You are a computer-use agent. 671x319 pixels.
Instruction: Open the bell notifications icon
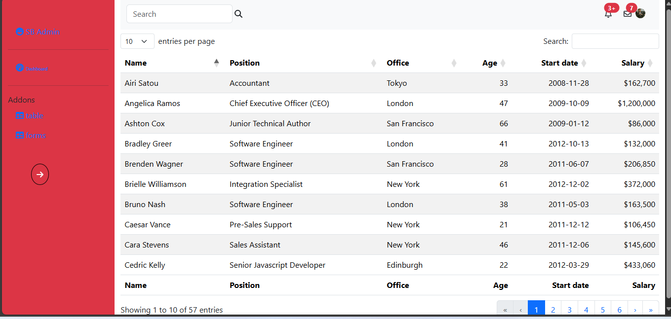(x=608, y=14)
